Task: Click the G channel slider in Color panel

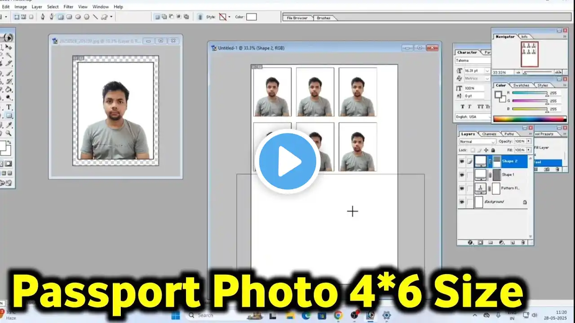Action: point(530,101)
